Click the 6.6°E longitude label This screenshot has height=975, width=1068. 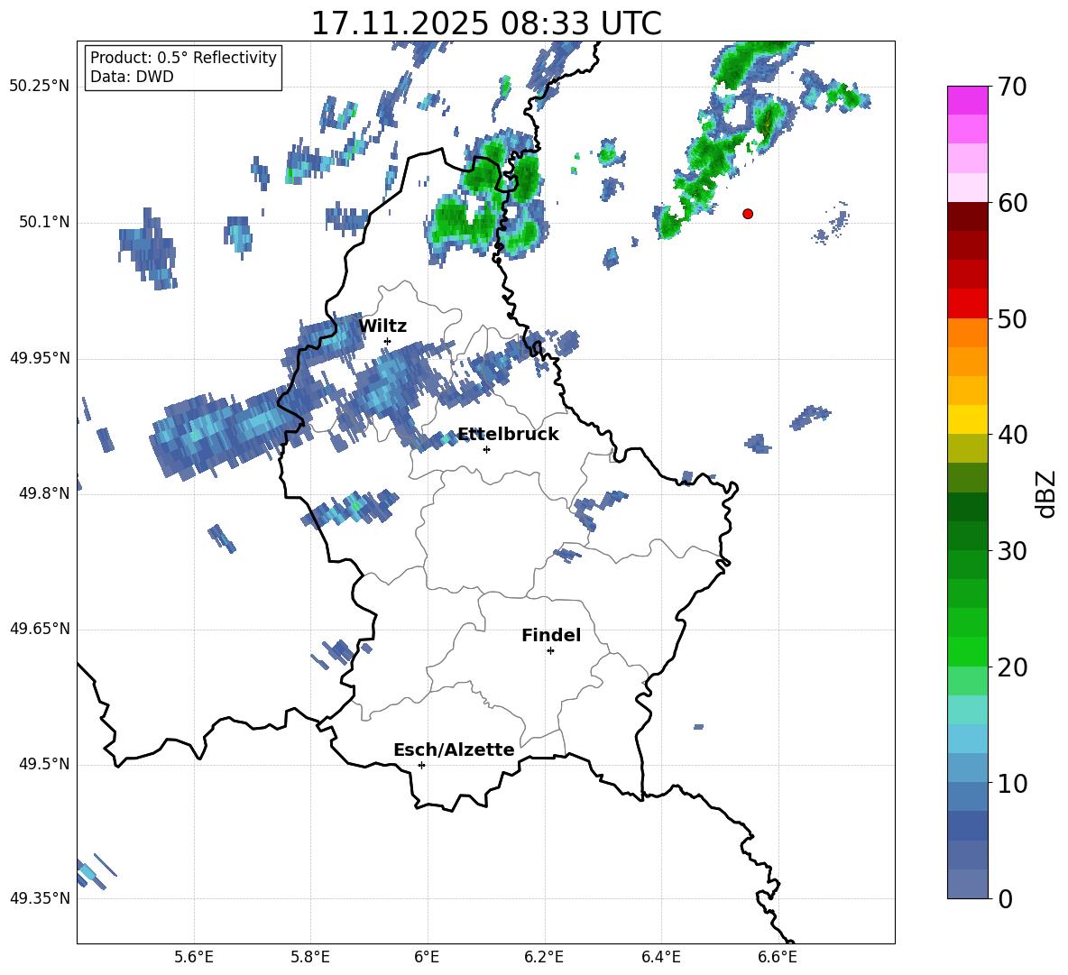[x=778, y=957]
